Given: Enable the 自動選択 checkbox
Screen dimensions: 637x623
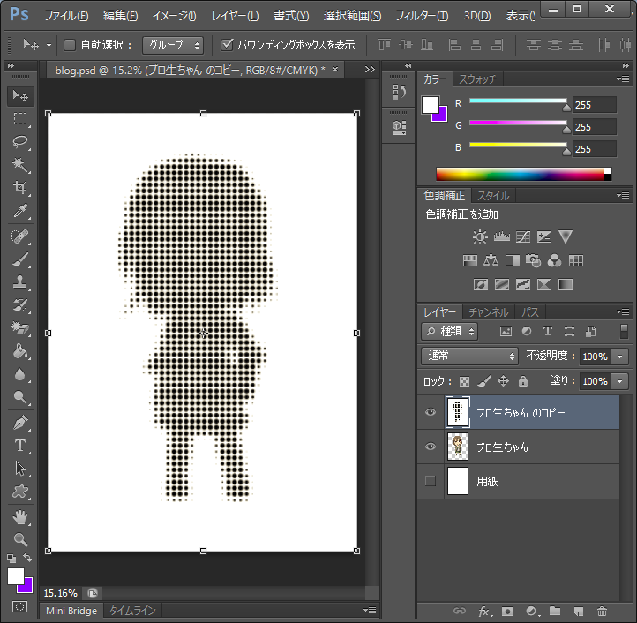Looking at the screenshot, I should (71, 44).
